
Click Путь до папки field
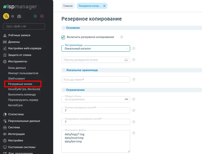point(96,80)
